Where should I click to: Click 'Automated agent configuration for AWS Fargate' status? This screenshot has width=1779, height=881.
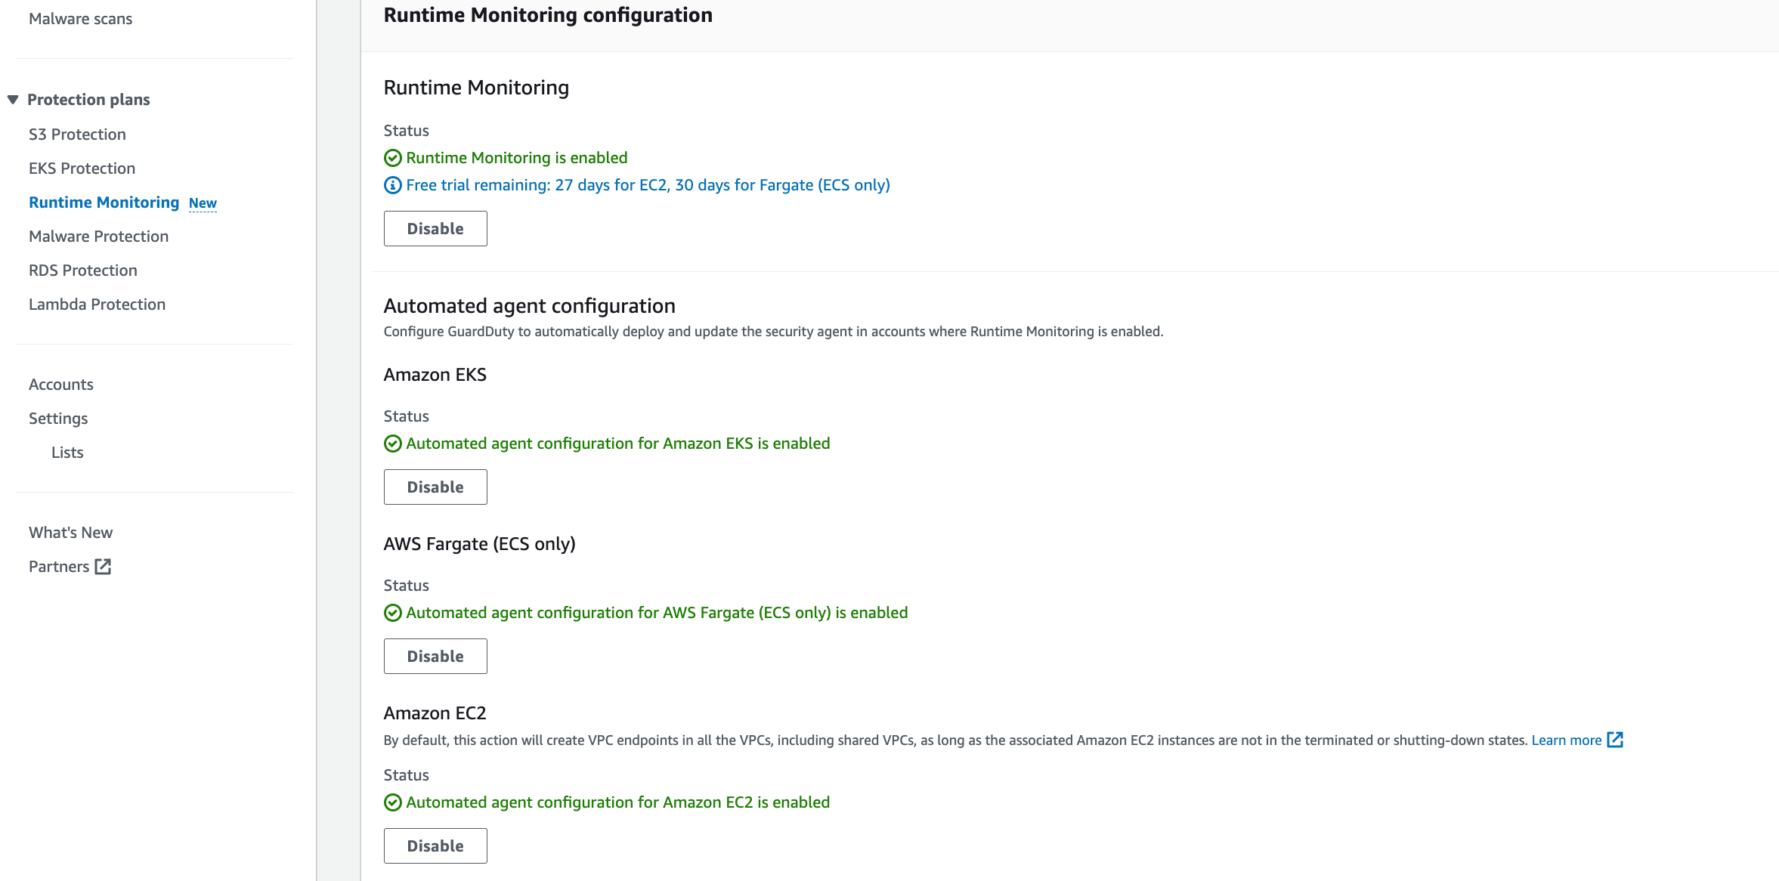(657, 613)
